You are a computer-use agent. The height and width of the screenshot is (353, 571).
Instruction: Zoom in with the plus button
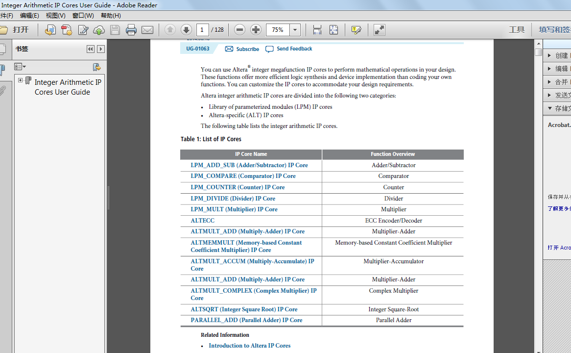256,30
